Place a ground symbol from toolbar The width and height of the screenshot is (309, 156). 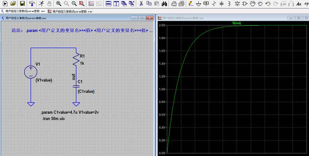[198, 4]
